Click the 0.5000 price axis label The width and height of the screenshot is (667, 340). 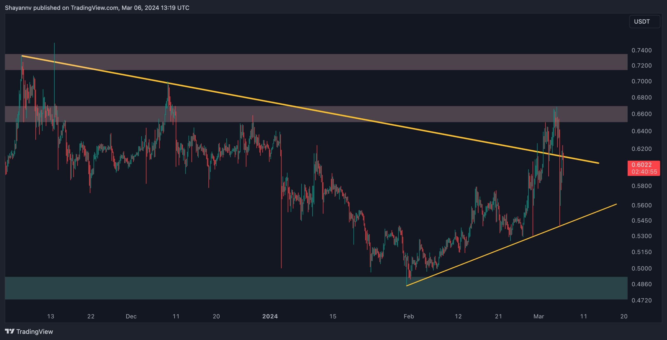coord(641,268)
